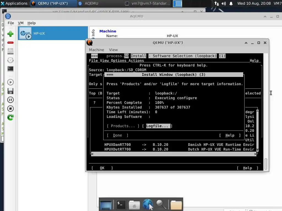The height and width of the screenshot is (211, 282).
Task: Click the clock icon in AQEMU sidebar
Action: click(x=10, y=60)
